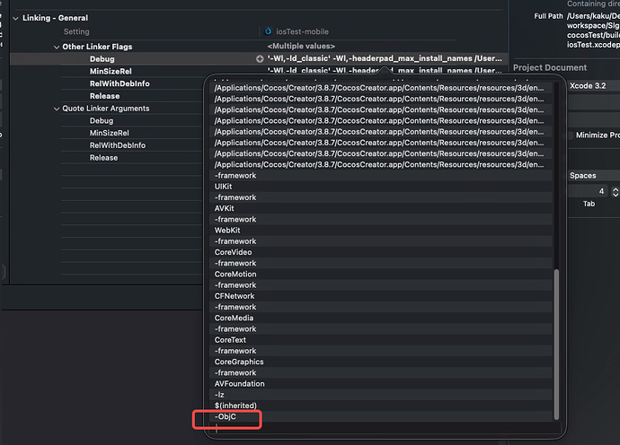The height and width of the screenshot is (445, 620).
Task: Select the CoreGraphics framework entry
Action: coord(239,362)
